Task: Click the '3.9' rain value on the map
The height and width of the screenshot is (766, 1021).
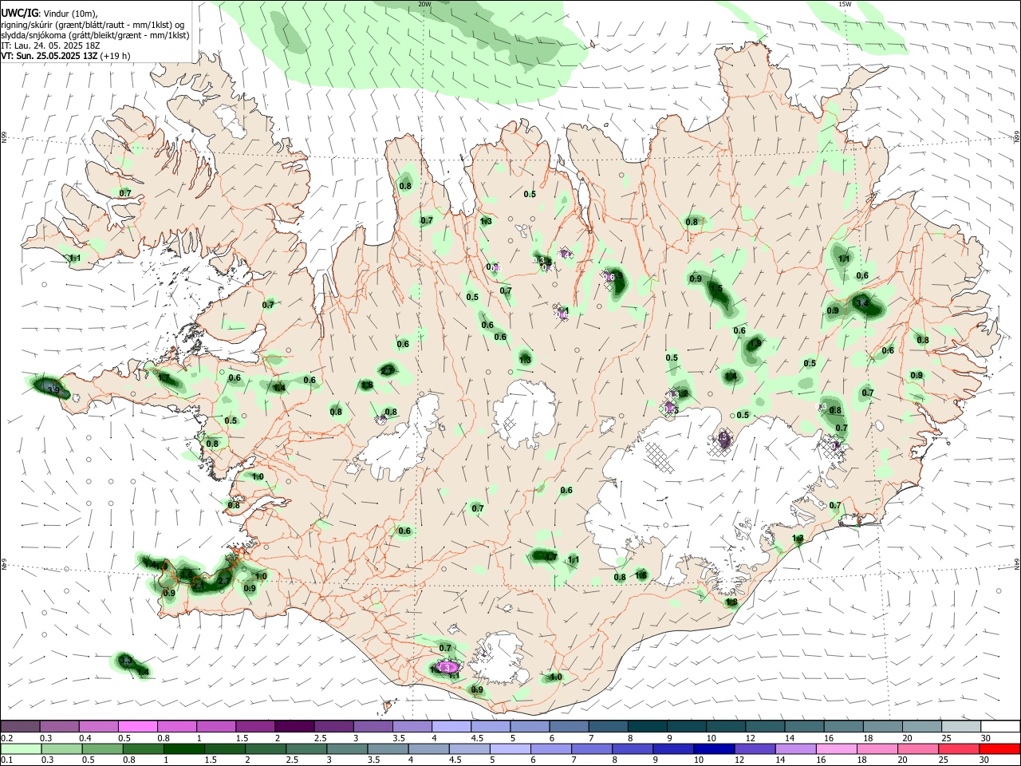Action: (x=53, y=390)
